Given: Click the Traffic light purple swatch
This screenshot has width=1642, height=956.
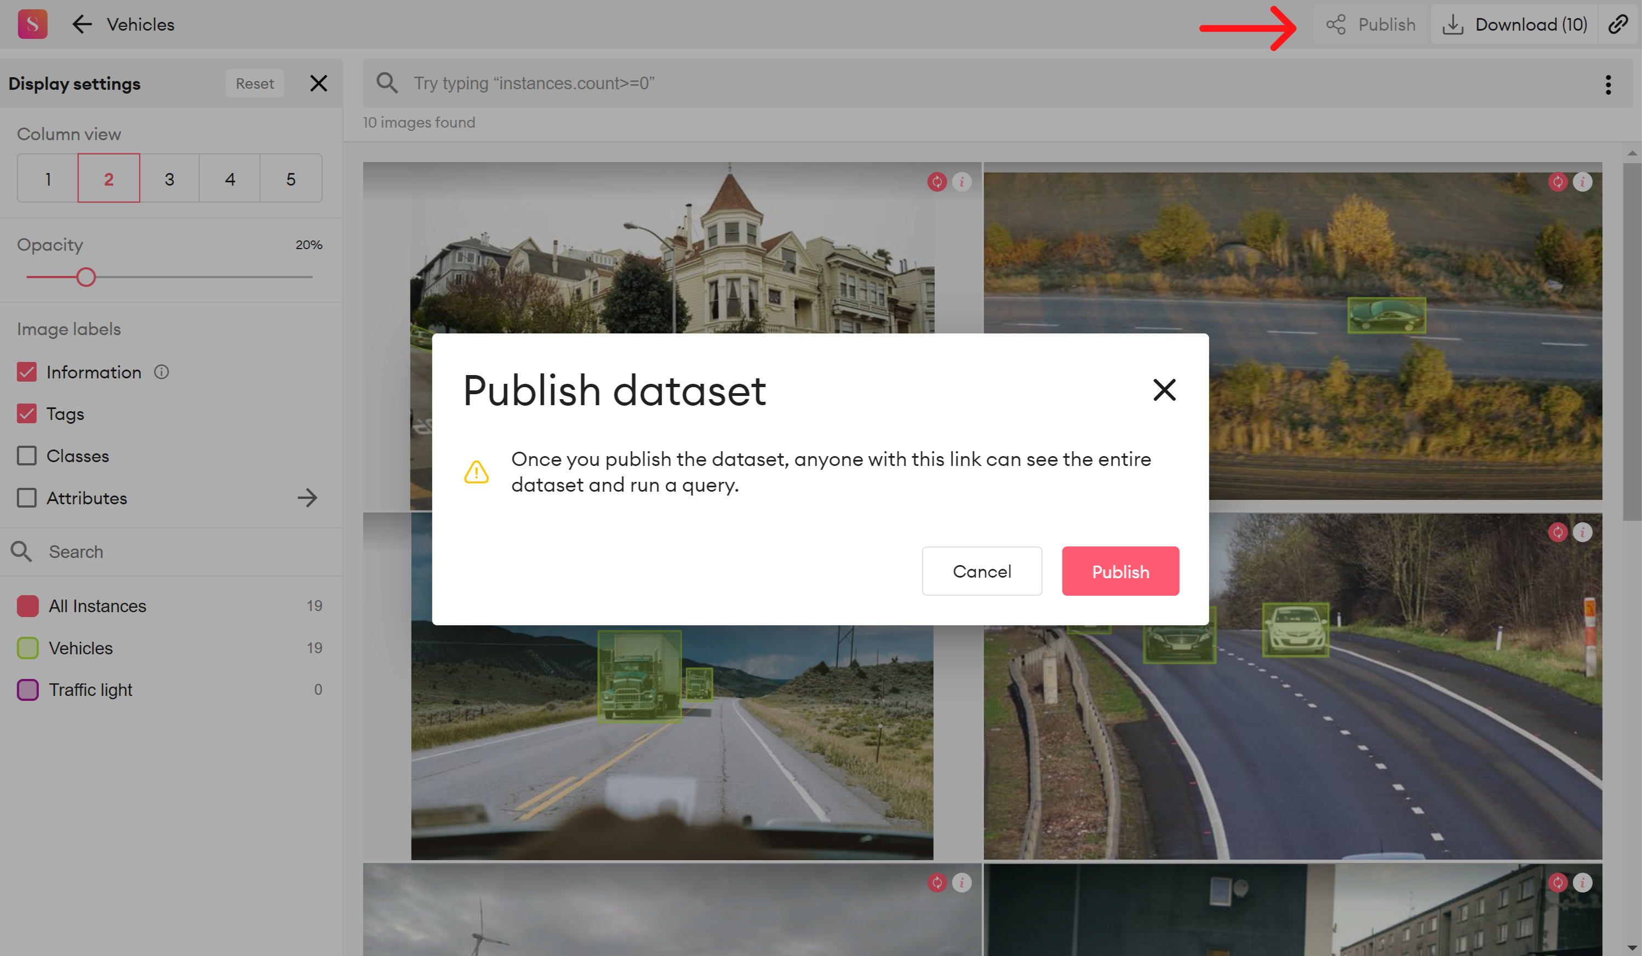Looking at the screenshot, I should click(x=27, y=690).
